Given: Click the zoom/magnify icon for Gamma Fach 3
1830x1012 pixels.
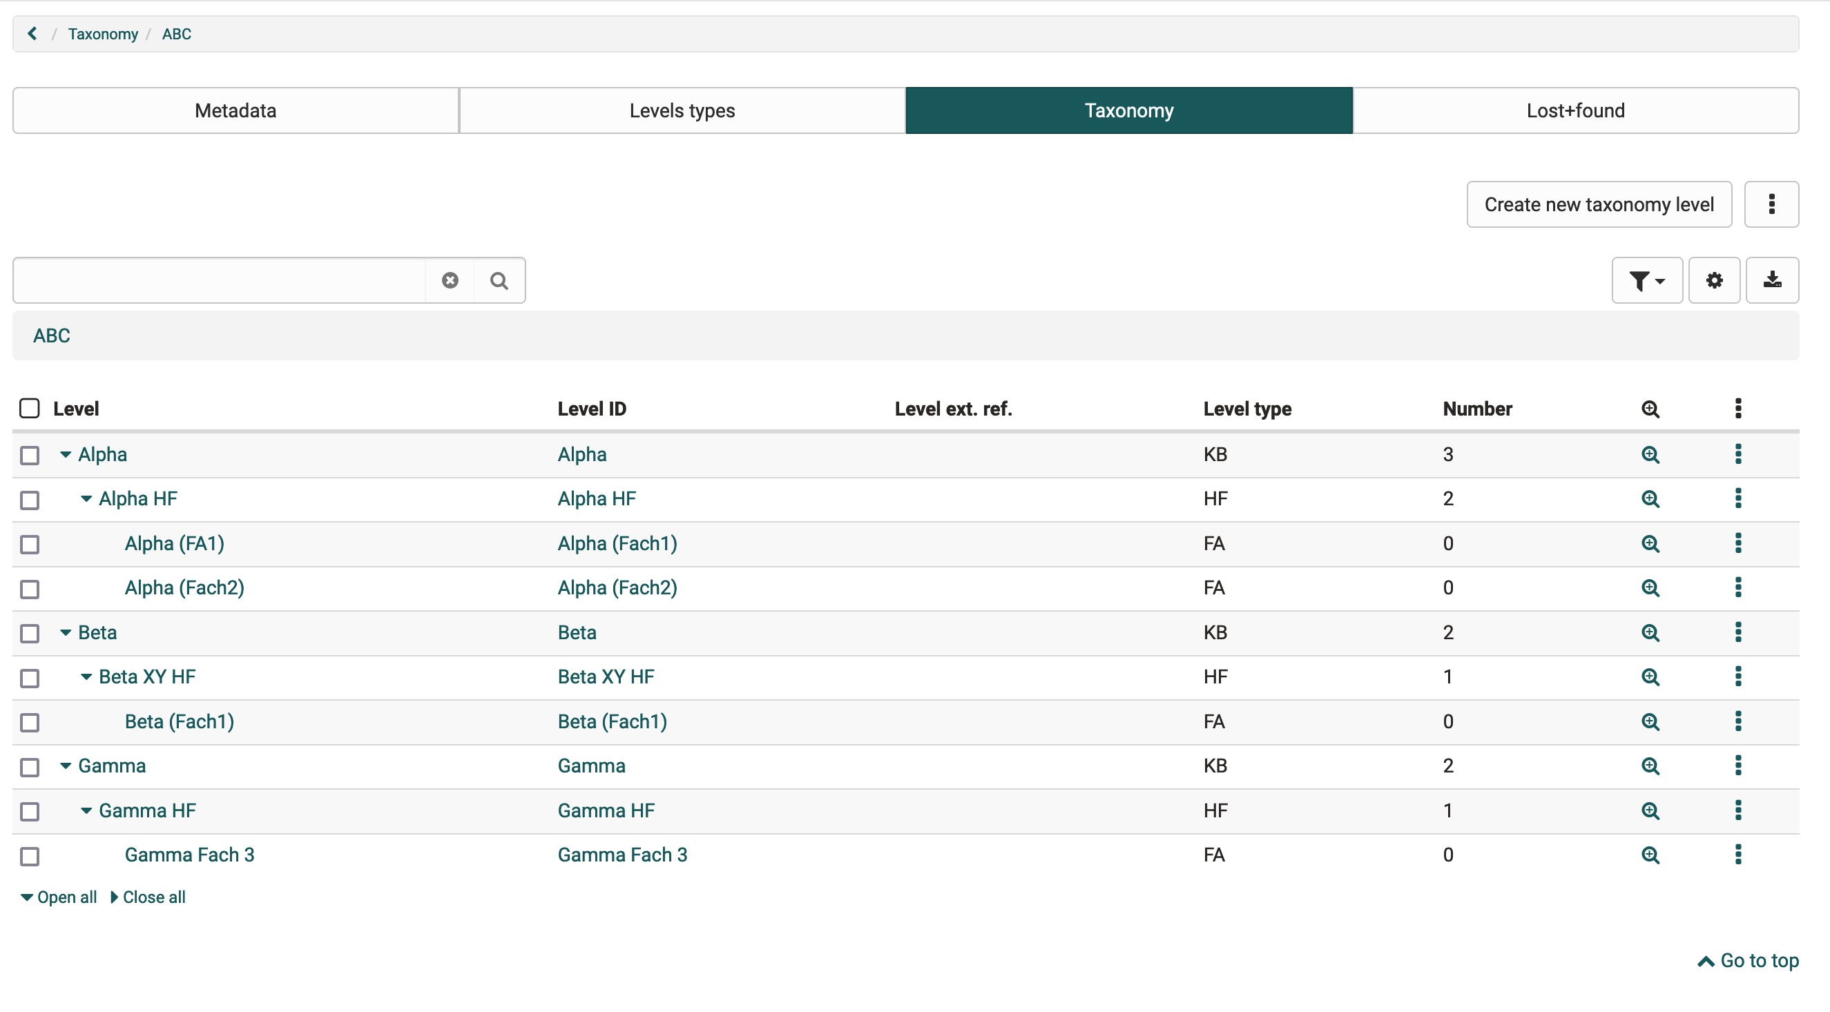Looking at the screenshot, I should (1652, 855).
